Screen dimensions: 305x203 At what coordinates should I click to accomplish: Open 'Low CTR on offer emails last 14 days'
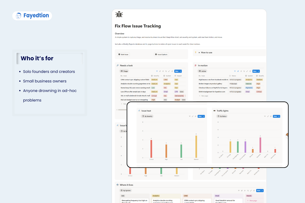[133, 92]
